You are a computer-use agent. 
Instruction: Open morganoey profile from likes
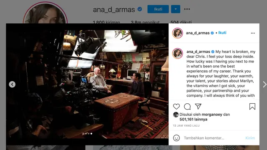(x=212, y=115)
